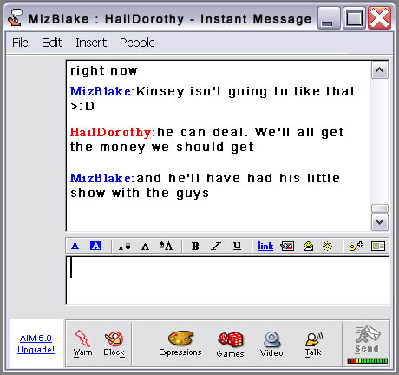Insert a picture using the image icon
This screenshot has width=399, height=375.
pyautogui.click(x=287, y=247)
